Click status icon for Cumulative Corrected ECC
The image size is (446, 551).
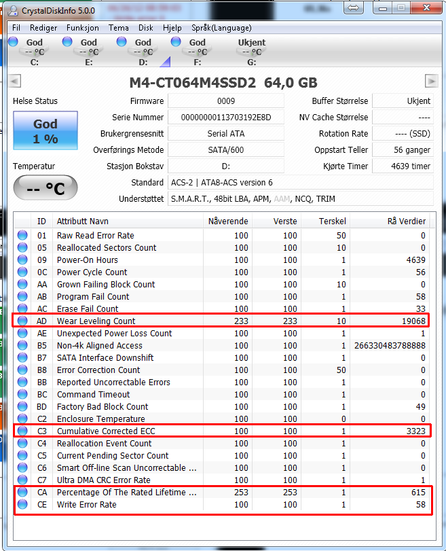click(22, 431)
